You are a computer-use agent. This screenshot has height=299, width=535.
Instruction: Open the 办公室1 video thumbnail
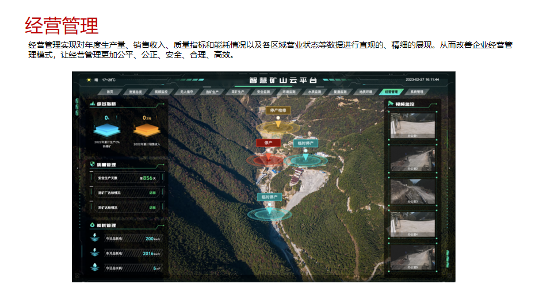point(412,125)
